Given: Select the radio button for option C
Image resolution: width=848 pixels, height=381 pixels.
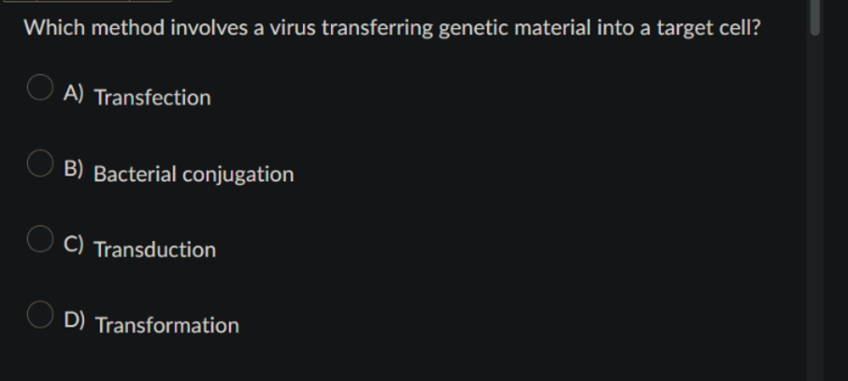Looking at the screenshot, I should pos(40,239).
